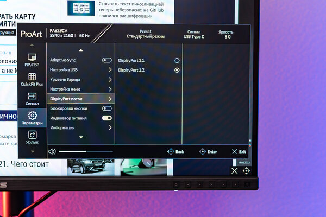Click the Exit X icon in OSD
Image resolution: width=326 pixels, height=217 pixels.
235,151
